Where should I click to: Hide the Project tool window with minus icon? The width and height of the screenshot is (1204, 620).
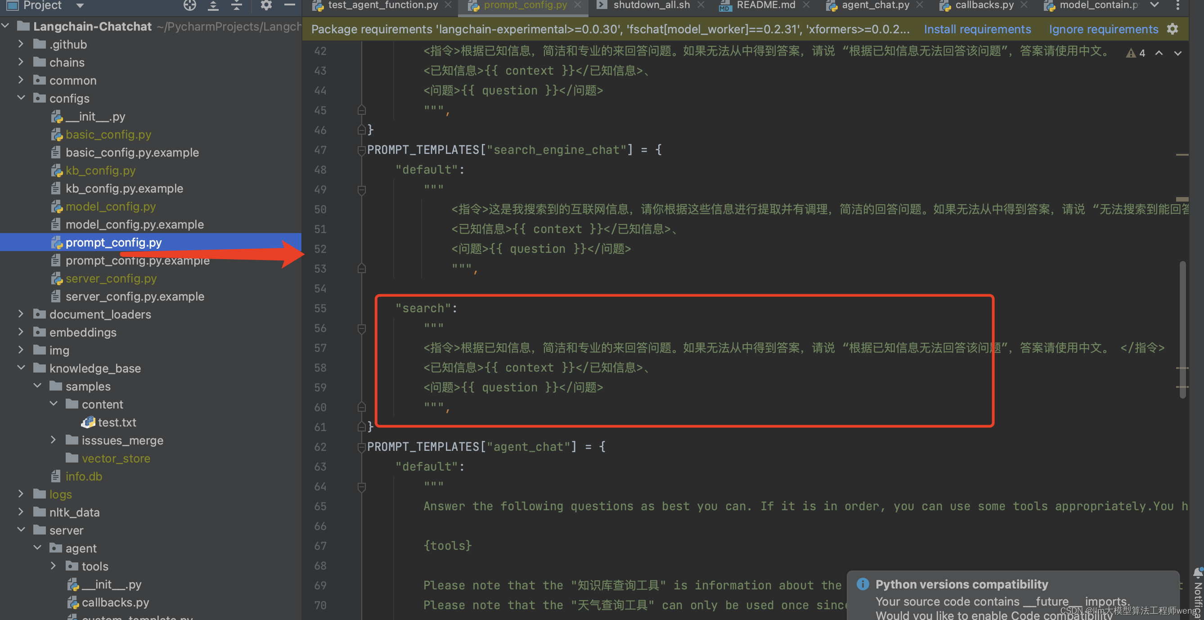[290, 6]
